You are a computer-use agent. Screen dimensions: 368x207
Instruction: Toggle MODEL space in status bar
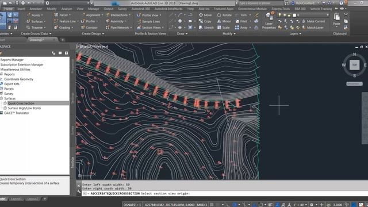pyautogui.click(x=202, y=205)
